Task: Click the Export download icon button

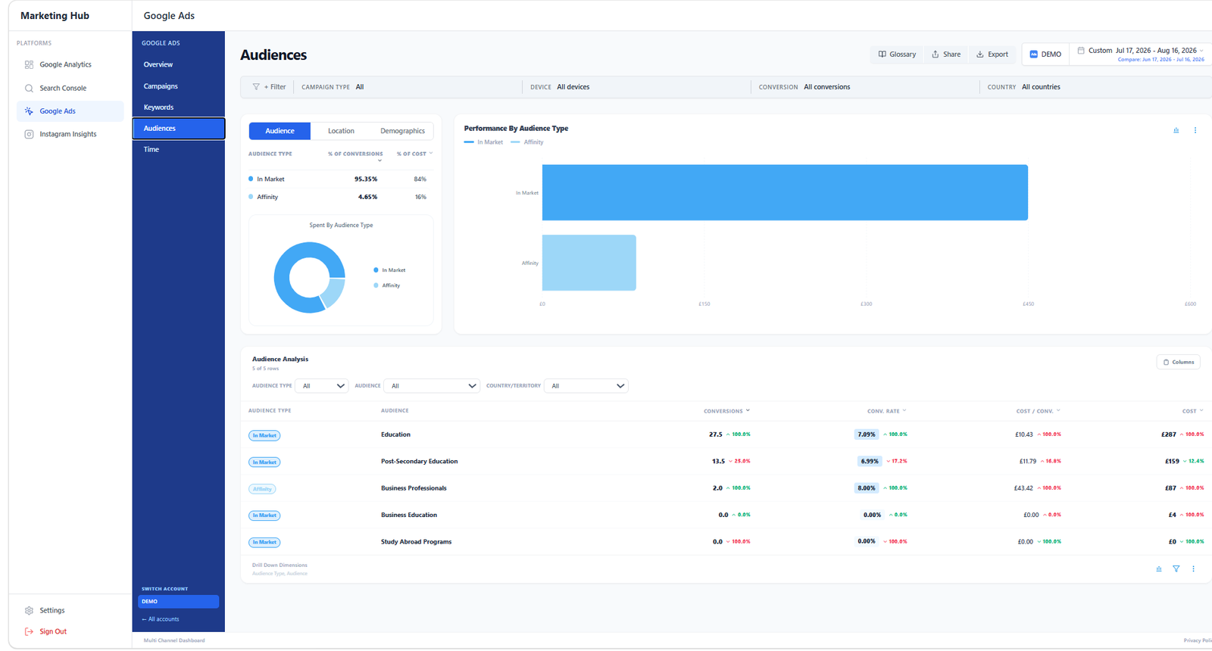Action: pos(992,55)
